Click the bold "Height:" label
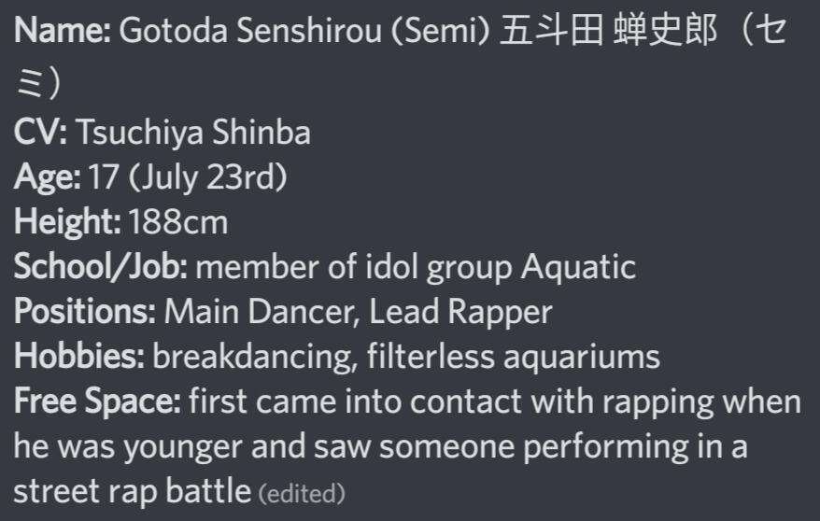Viewport: 820px width, 521px height. (x=67, y=222)
